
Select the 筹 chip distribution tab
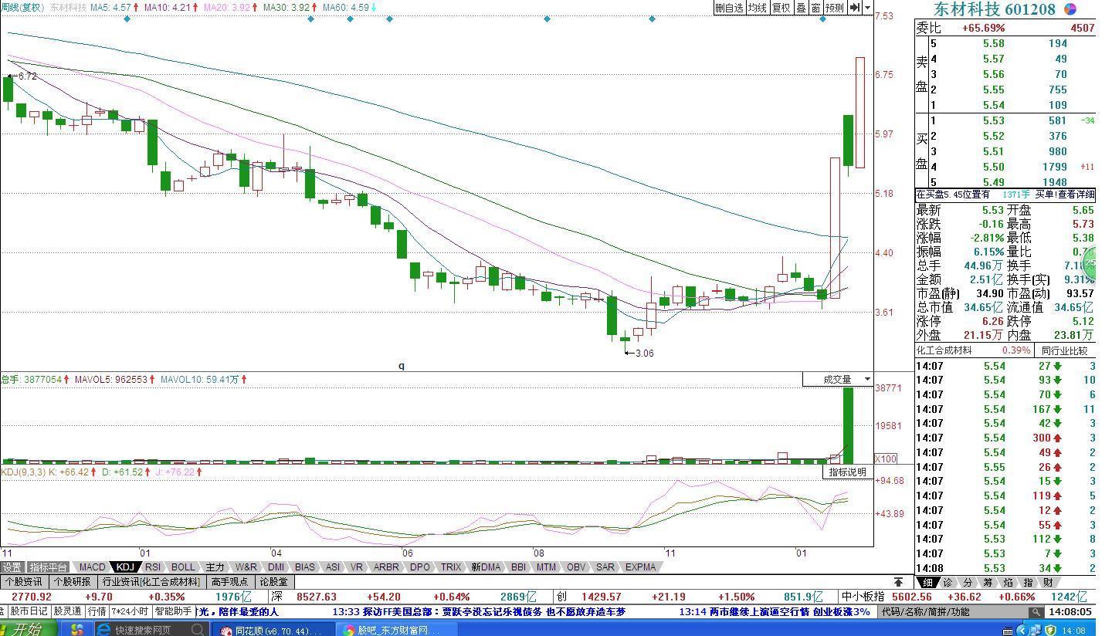click(988, 582)
